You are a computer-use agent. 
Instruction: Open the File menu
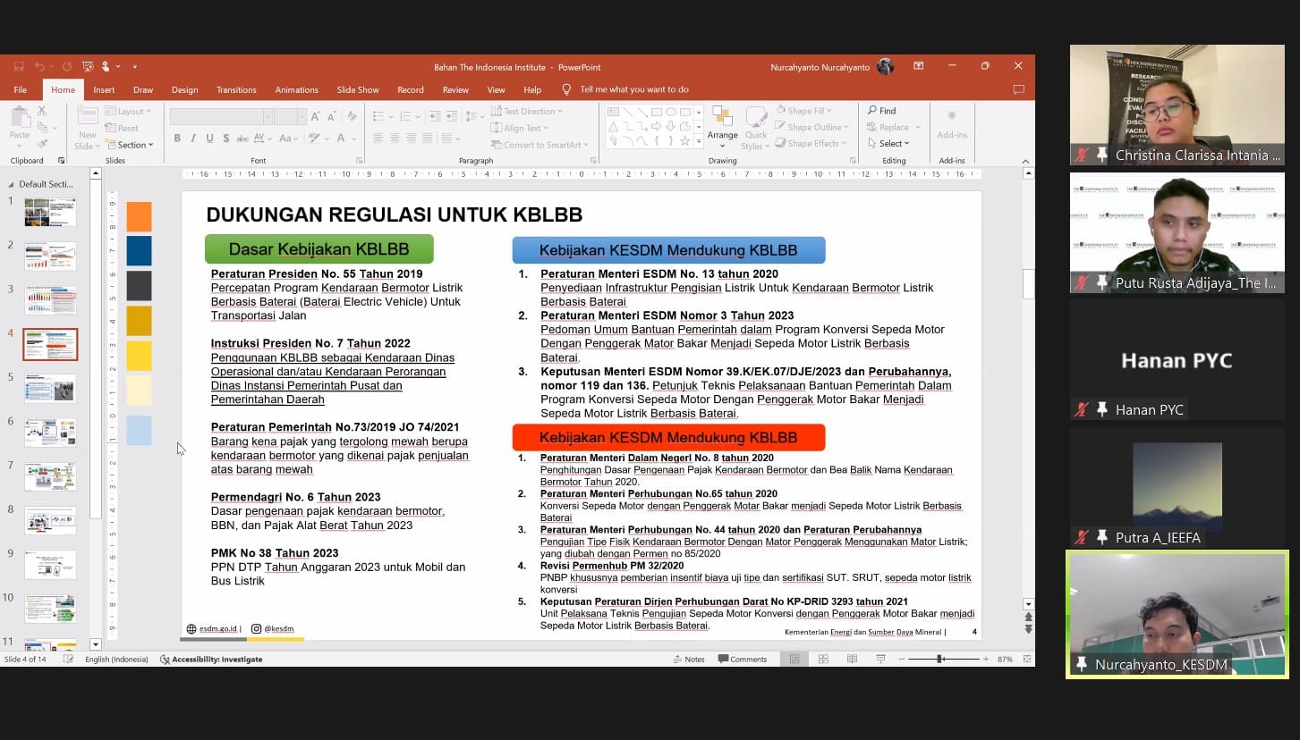pyautogui.click(x=20, y=90)
